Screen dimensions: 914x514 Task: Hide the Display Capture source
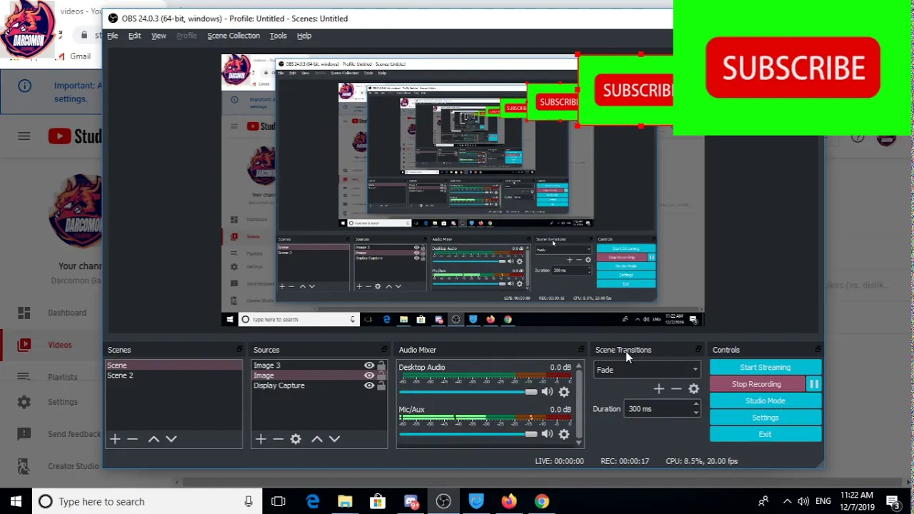[x=369, y=385]
